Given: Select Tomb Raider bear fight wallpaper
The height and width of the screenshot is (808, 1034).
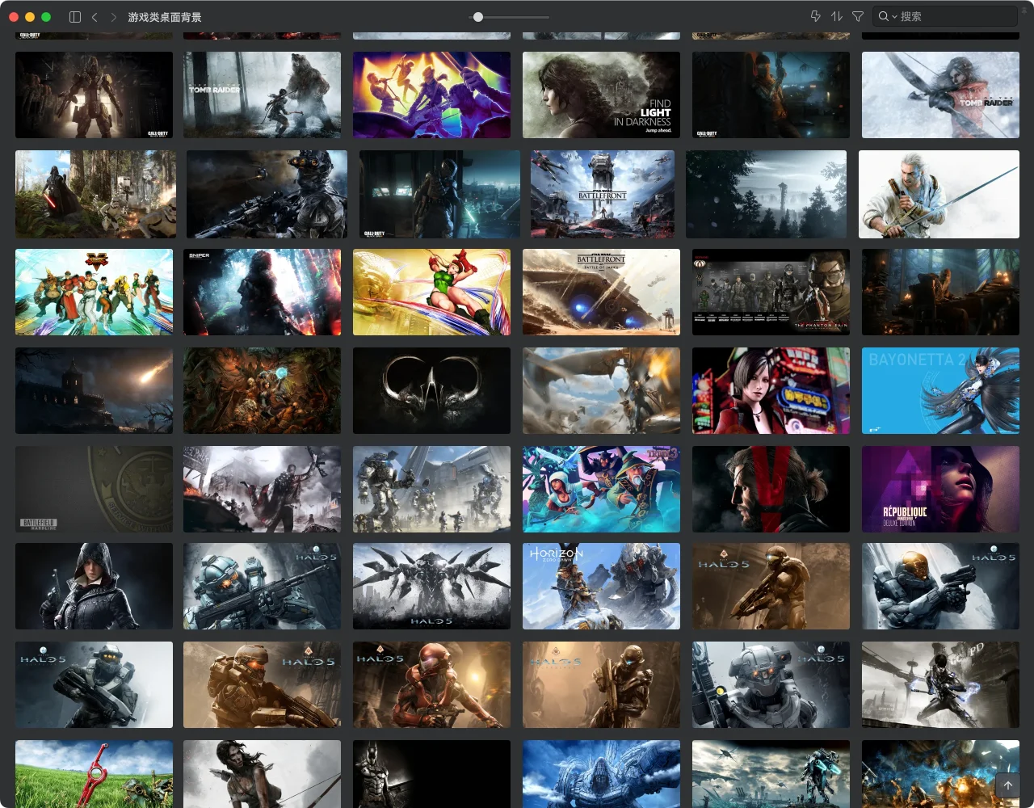Looking at the screenshot, I should [262, 95].
